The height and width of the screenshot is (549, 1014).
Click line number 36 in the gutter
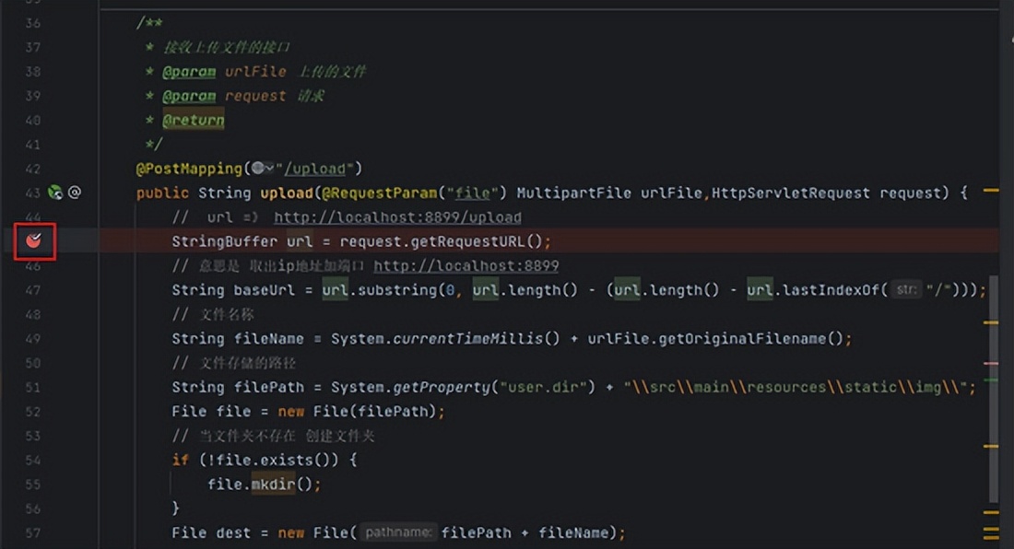click(32, 22)
